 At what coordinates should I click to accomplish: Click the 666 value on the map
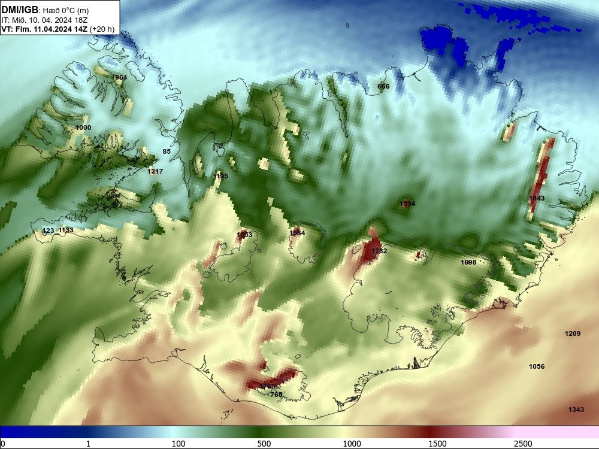(x=383, y=86)
